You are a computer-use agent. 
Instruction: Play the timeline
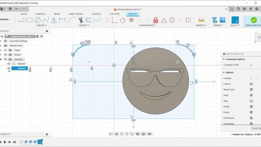pos(5,142)
